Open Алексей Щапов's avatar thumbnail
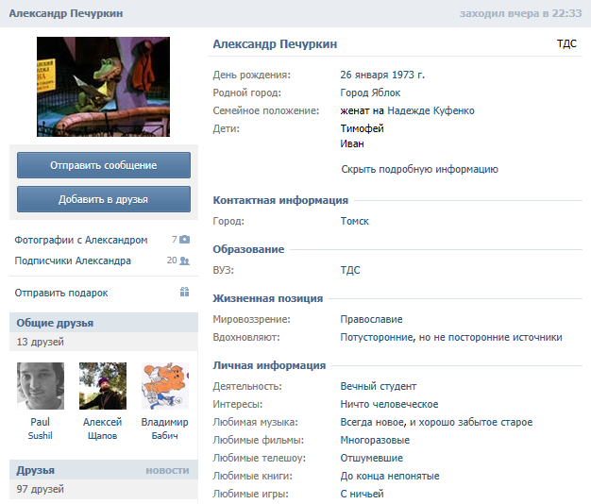The image size is (591, 504). [103, 386]
